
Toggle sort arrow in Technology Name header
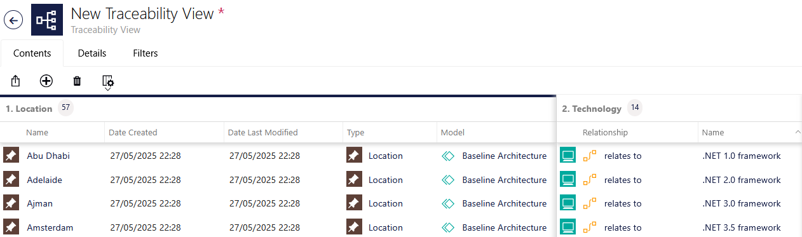[x=798, y=132]
